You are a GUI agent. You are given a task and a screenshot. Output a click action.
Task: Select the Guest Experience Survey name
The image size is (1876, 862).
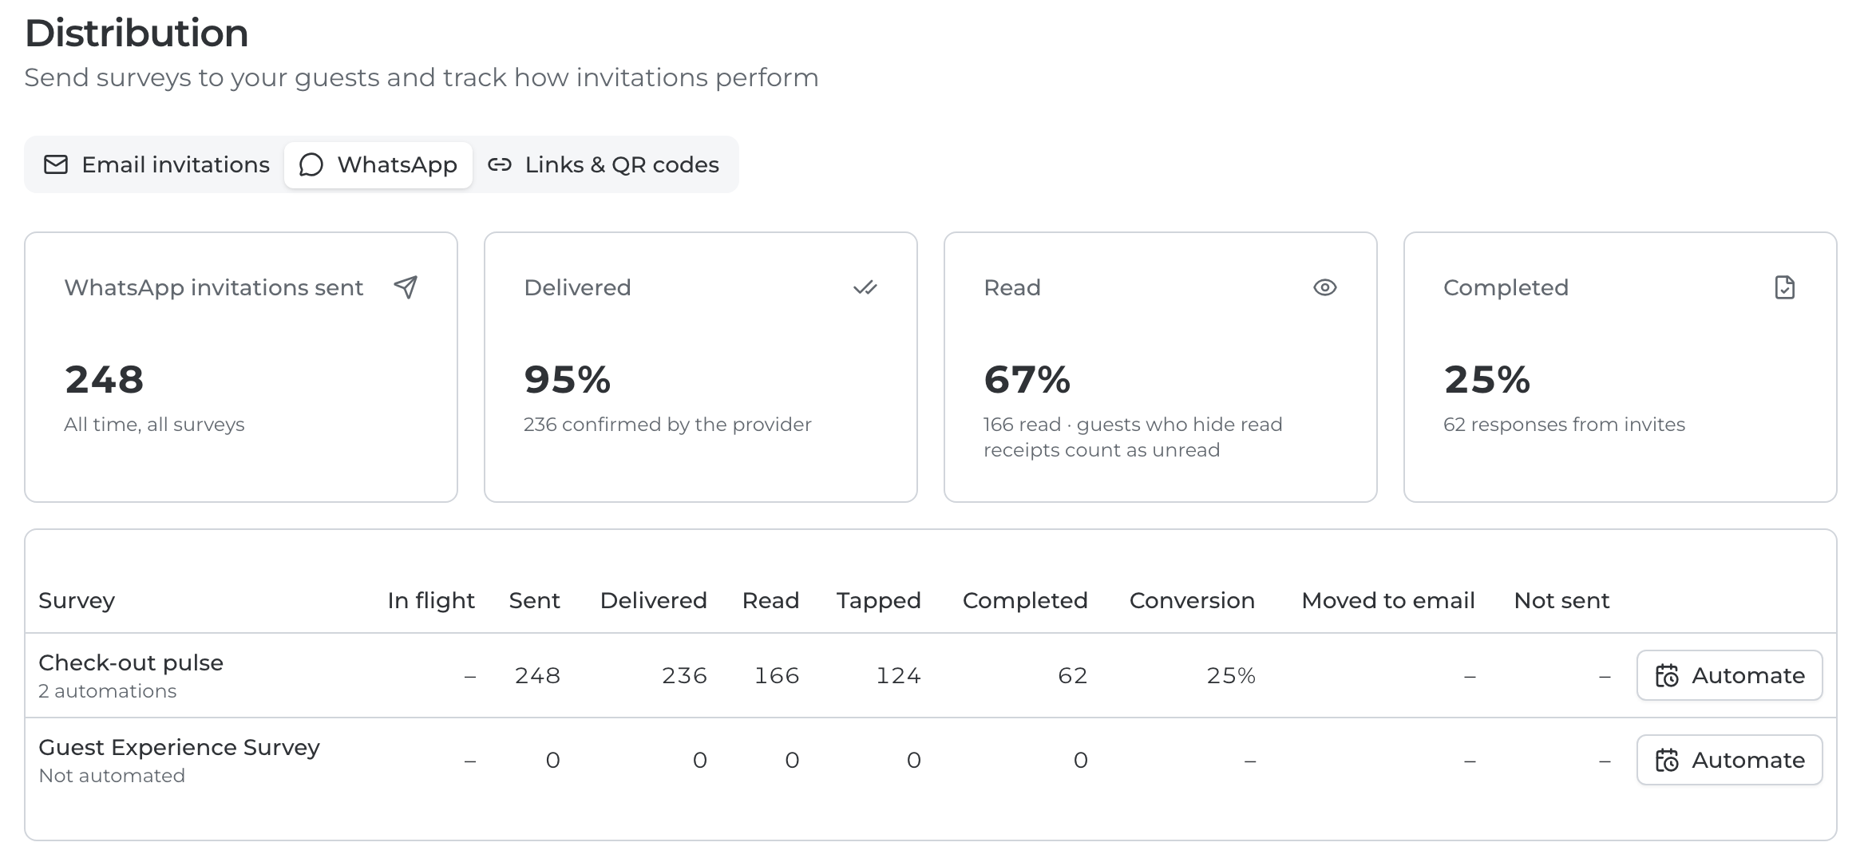pyautogui.click(x=179, y=747)
